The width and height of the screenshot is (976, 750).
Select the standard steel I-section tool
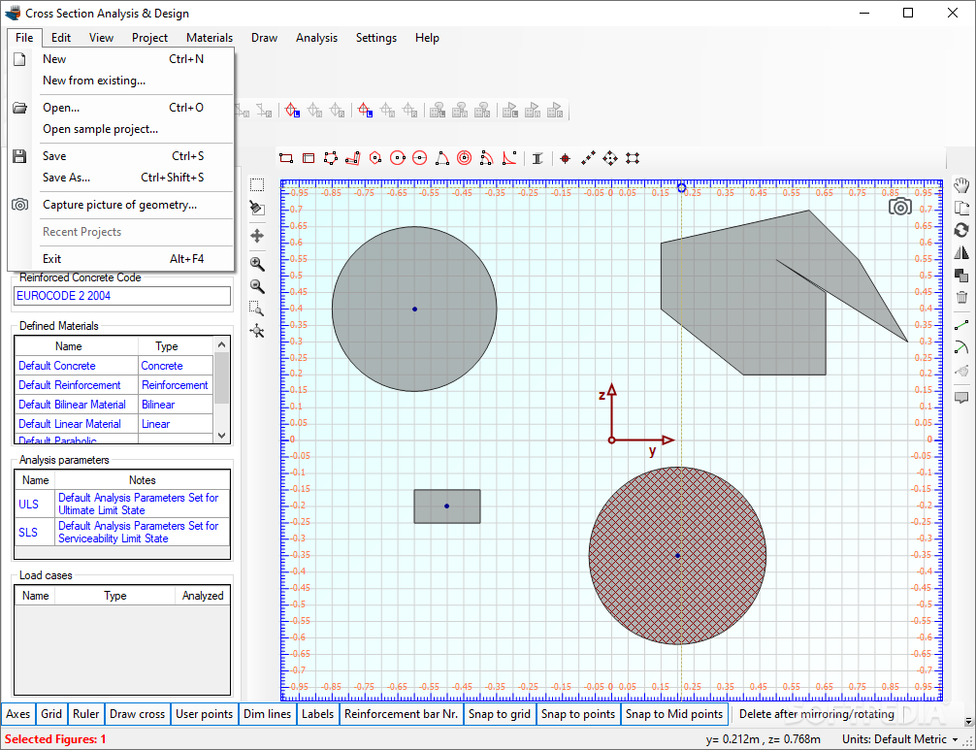tap(537, 158)
